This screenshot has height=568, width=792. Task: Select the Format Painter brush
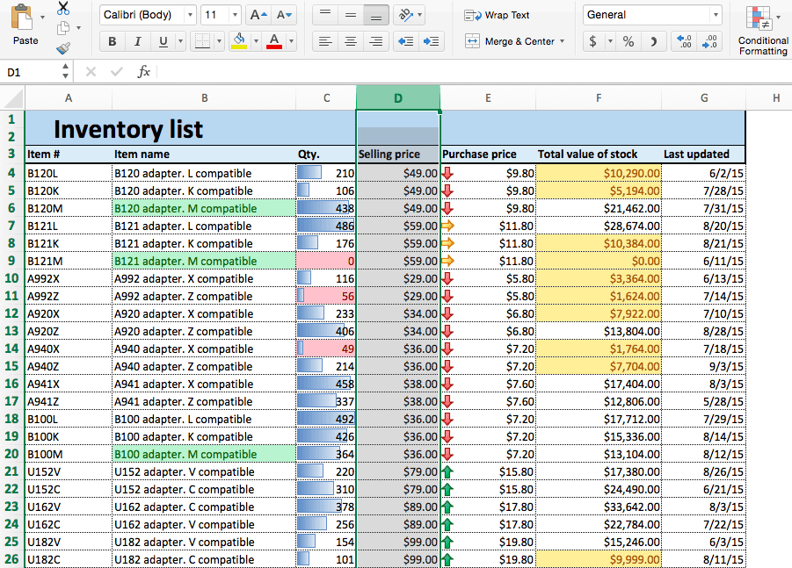(63, 48)
